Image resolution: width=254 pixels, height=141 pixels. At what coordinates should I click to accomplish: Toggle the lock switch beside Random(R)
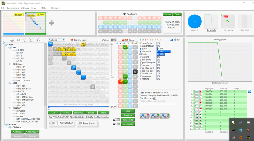coord(118,124)
